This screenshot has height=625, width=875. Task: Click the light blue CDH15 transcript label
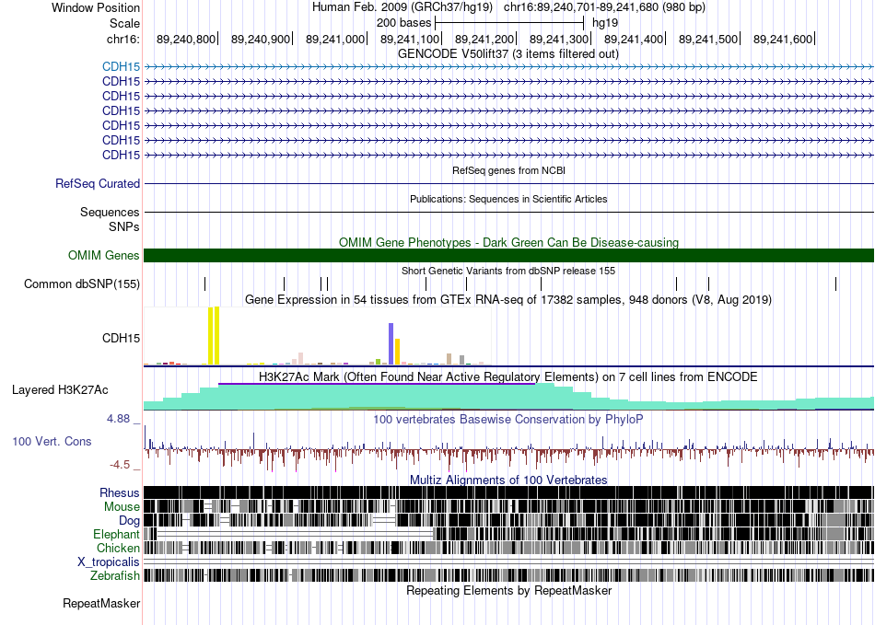121,67
